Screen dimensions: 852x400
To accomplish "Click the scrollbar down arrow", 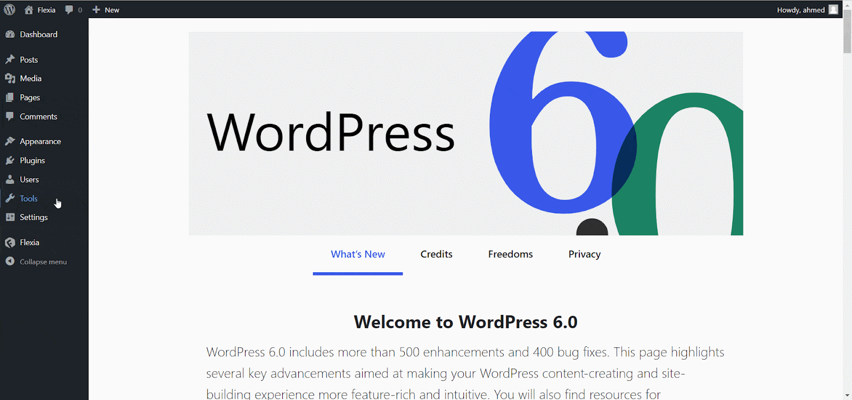I will 847,396.
